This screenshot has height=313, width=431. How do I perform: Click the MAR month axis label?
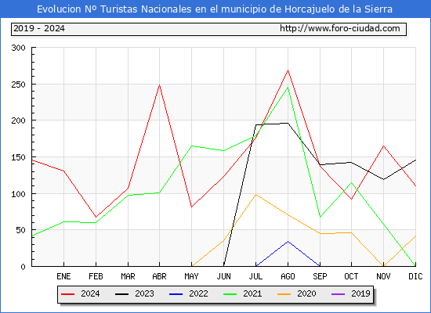click(x=128, y=276)
